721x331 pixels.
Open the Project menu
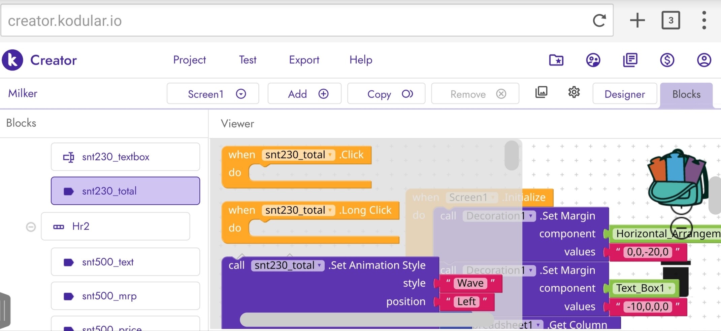click(x=189, y=60)
